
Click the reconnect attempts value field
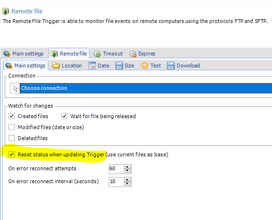116,168
